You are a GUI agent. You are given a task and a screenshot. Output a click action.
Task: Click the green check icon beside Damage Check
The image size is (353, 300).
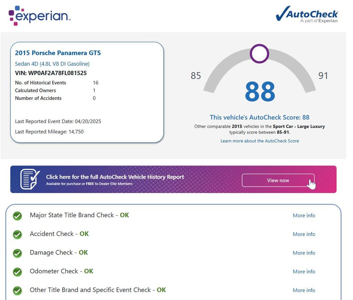17,253
